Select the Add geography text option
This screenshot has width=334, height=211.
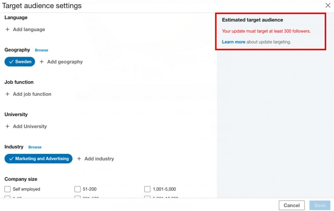click(x=64, y=62)
